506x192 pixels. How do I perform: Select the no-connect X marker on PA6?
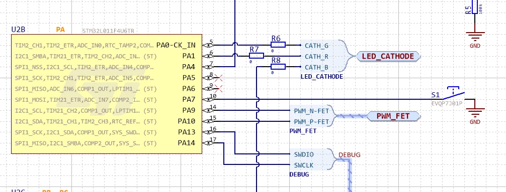[x=218, y=88]
